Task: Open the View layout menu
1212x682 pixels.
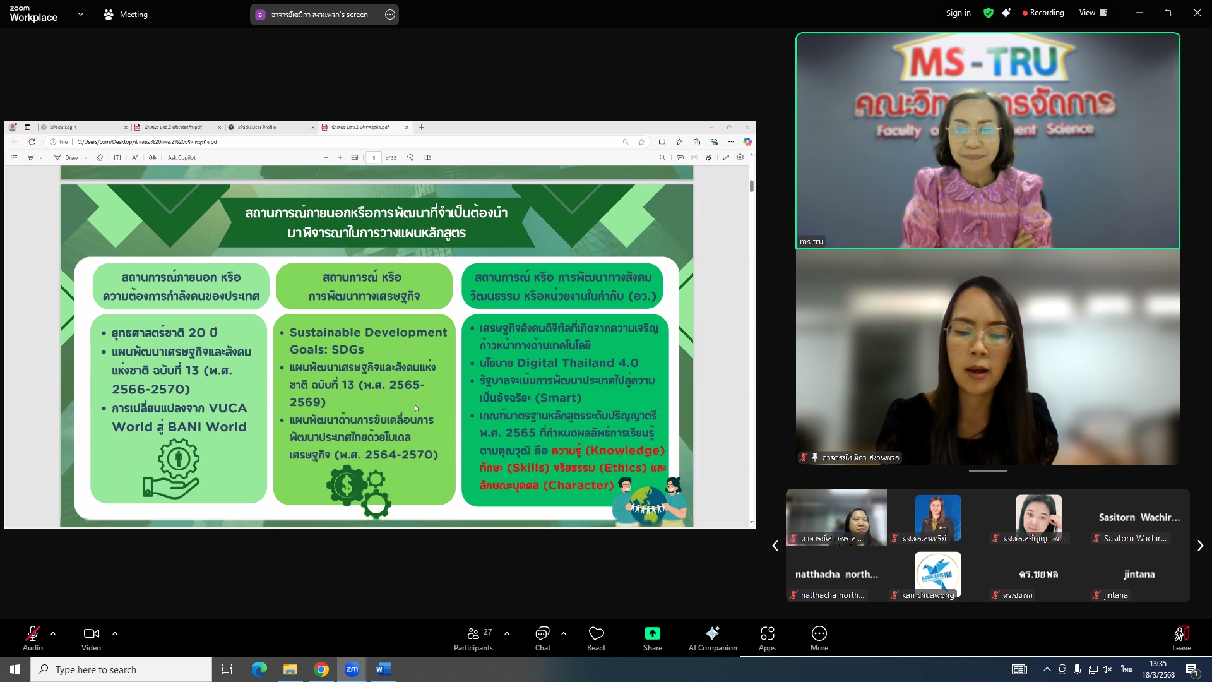Action: [1093, 13]
